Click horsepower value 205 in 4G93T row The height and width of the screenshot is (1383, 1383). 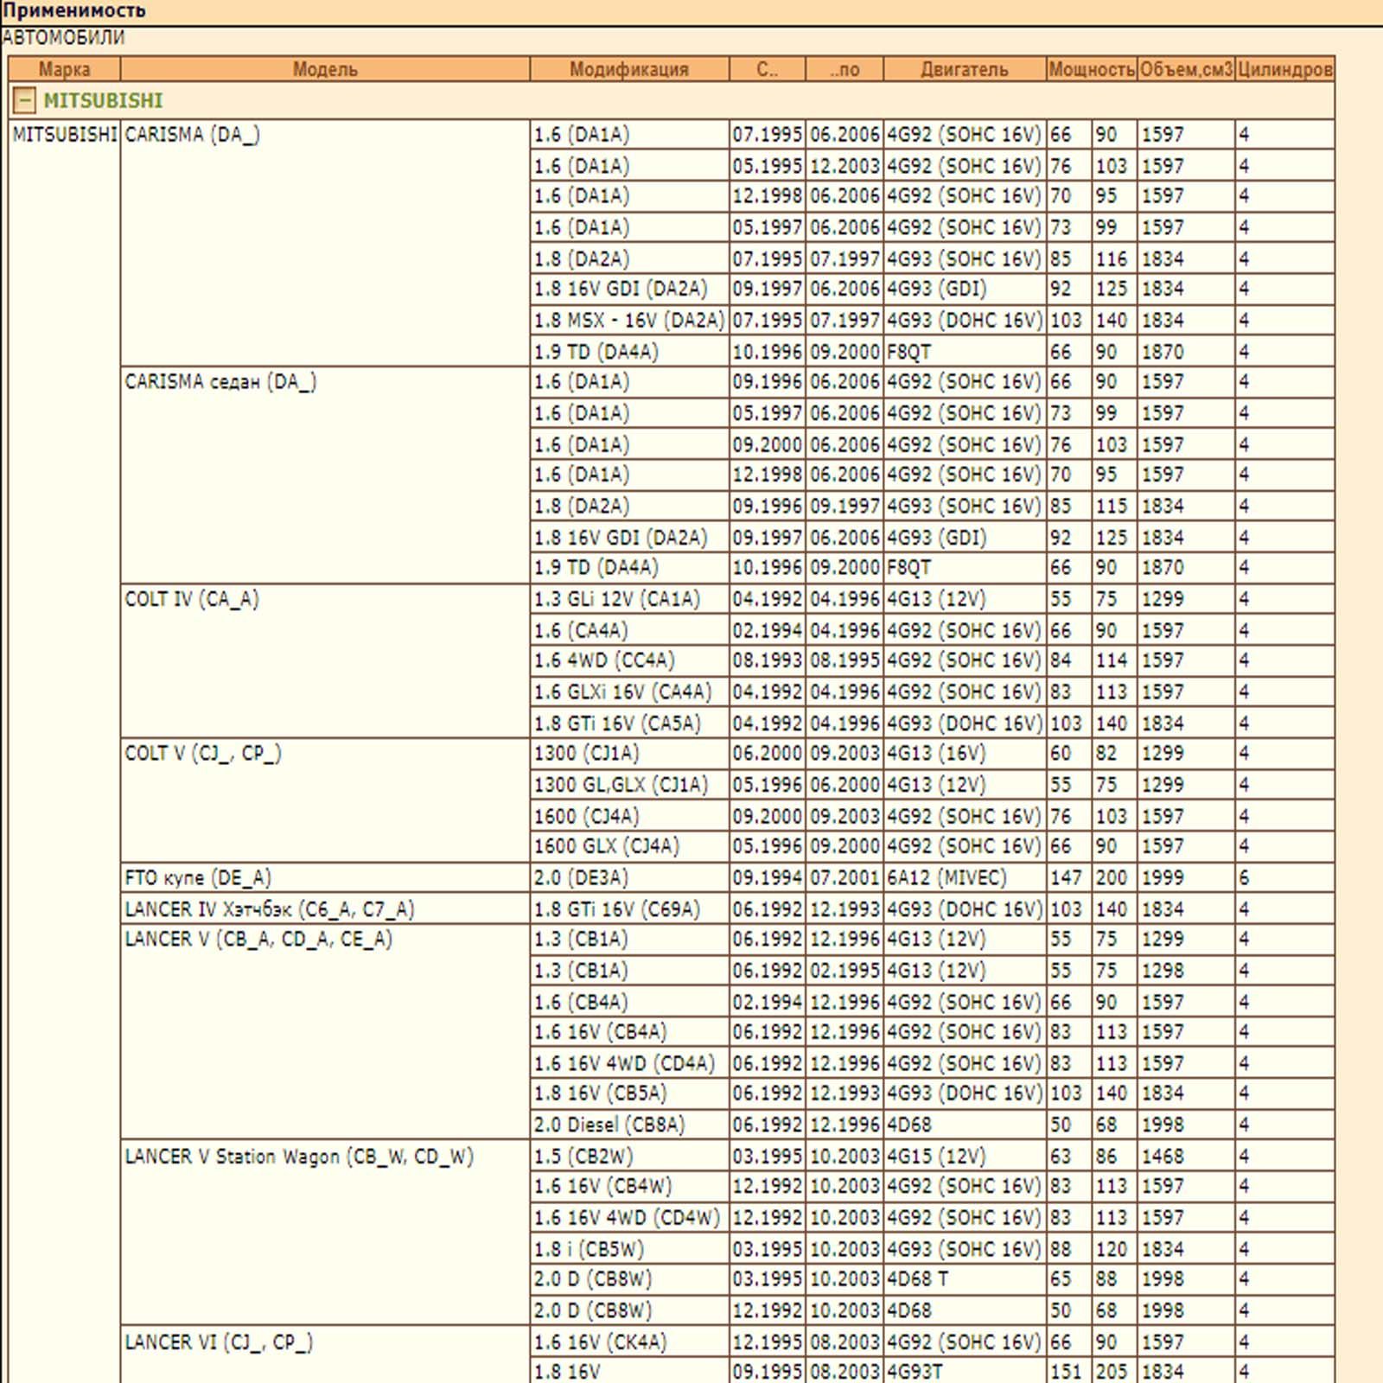(1114, 1371)
